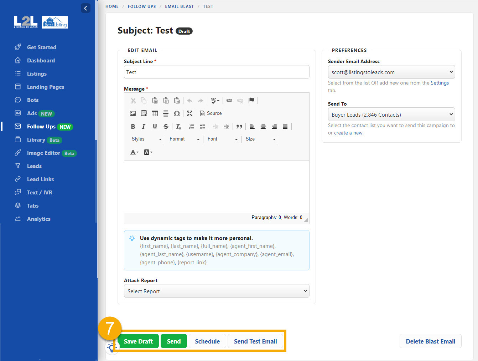Expand the Attach Report selector
This screenshot has height=361, width=478.
click(x=216, y=291)
